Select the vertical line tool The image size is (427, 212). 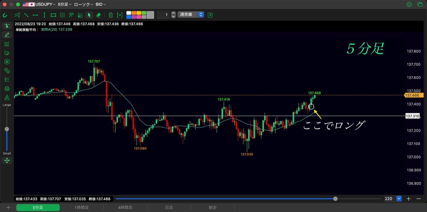click(x=44, y=15)
